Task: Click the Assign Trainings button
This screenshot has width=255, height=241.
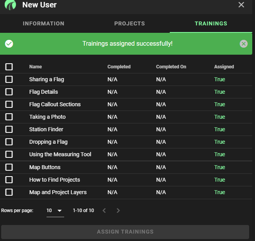Action: pos(125,232)
